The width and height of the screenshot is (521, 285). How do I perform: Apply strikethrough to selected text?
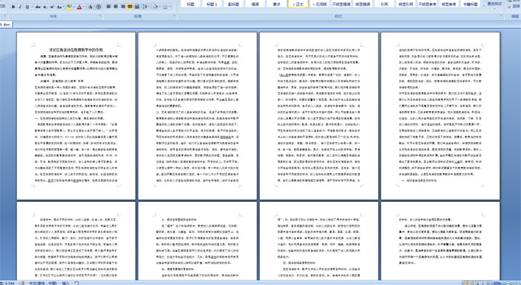tap(38, 7)
